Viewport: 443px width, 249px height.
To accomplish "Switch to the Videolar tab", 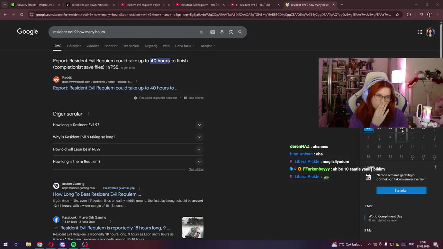I will 92,46.
